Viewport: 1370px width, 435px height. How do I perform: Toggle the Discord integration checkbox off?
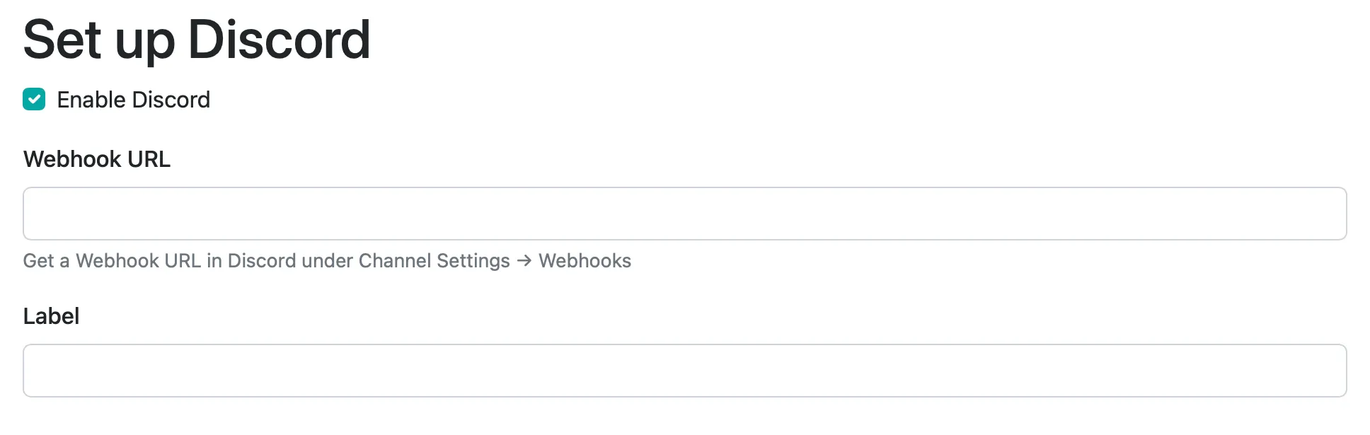point(34,100)
